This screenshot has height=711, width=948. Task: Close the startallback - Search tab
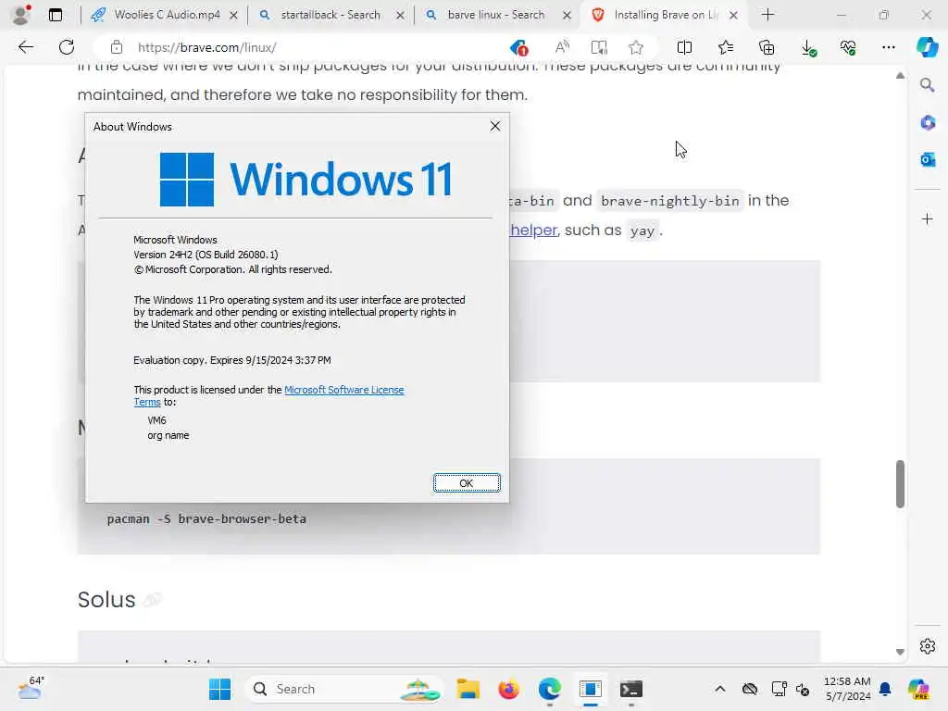pos(400,15)
